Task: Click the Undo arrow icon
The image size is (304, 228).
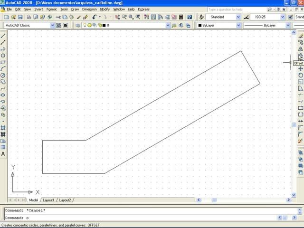Action: [x=95, y=17]
